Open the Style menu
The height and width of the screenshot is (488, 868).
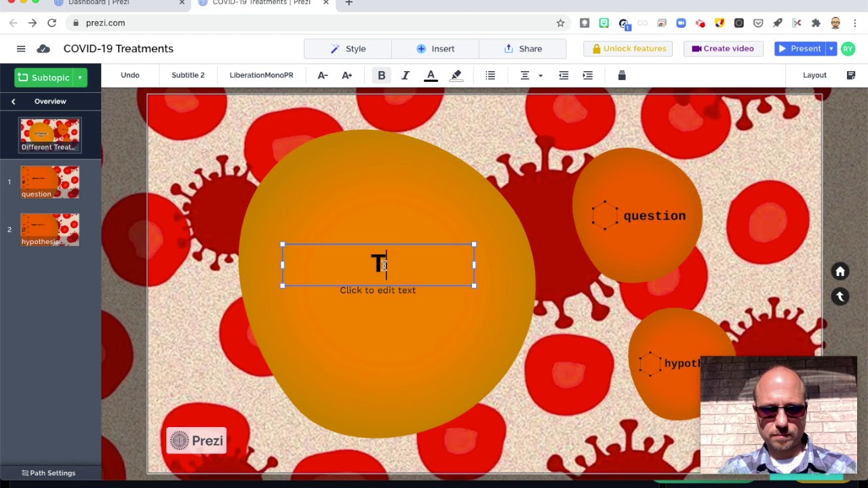coord(348,49)
